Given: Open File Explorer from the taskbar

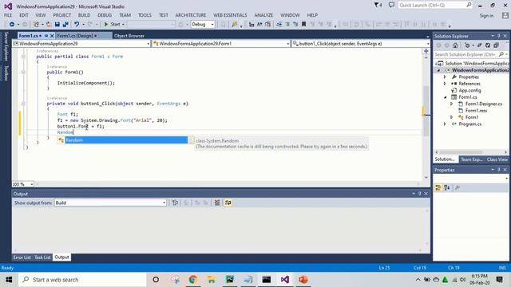Looking at the screenshot, I should 211,280.
